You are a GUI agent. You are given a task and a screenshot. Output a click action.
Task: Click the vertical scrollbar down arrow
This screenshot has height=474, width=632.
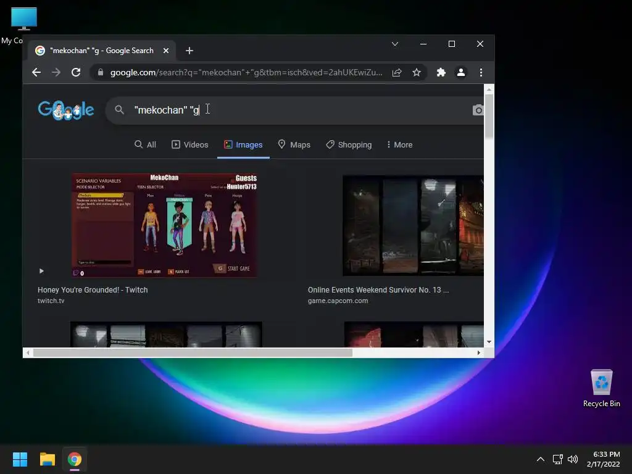(489, 342)
